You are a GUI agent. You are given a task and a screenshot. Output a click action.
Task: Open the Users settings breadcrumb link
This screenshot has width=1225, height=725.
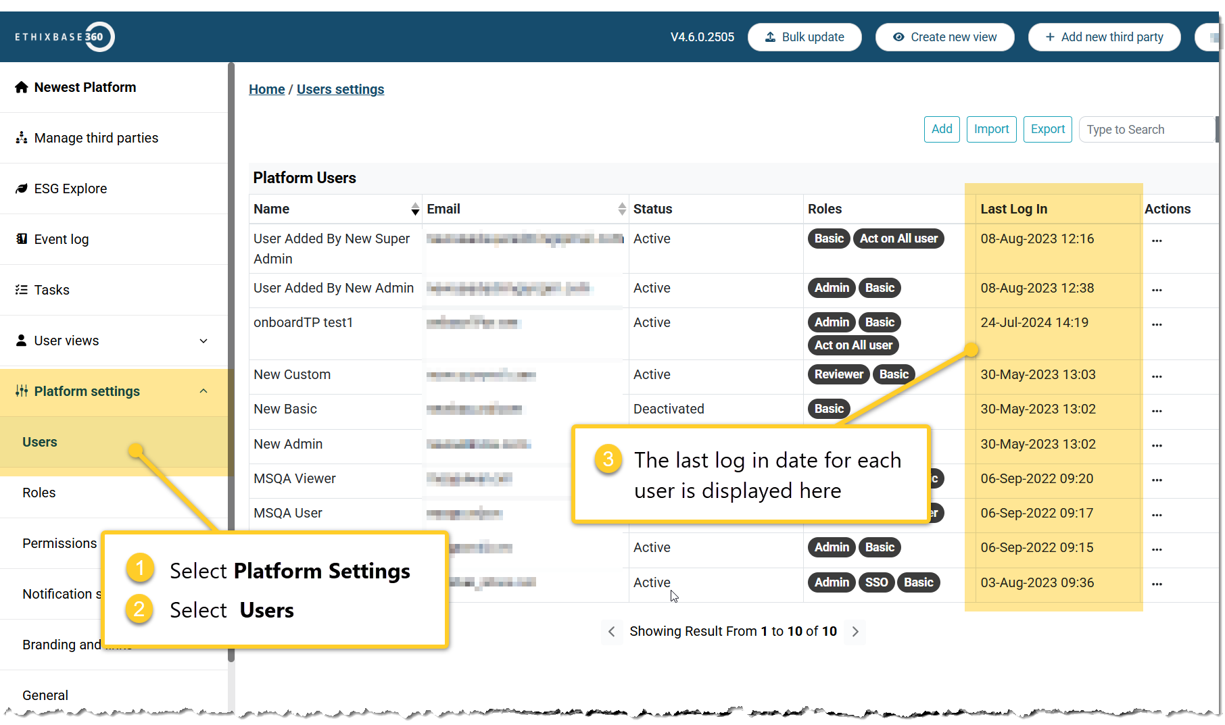[x=340, y=89]
